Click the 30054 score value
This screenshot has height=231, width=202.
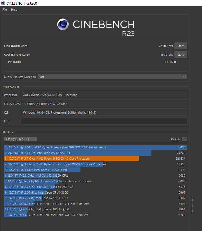[x=181, y=147]
